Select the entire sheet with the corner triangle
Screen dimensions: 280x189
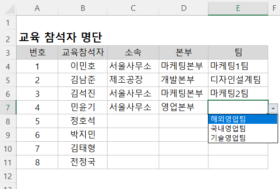pos(10,9)
